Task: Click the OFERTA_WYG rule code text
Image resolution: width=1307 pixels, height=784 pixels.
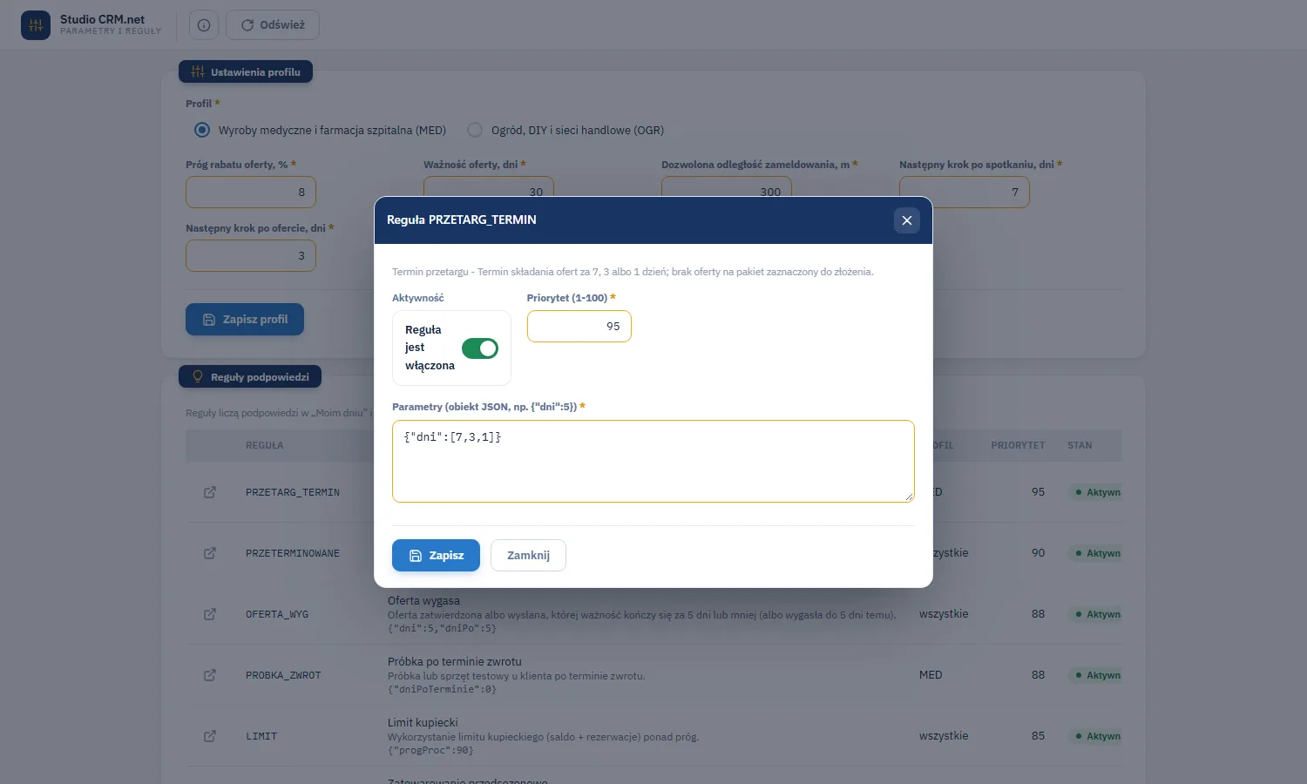Action: point(277,614)
